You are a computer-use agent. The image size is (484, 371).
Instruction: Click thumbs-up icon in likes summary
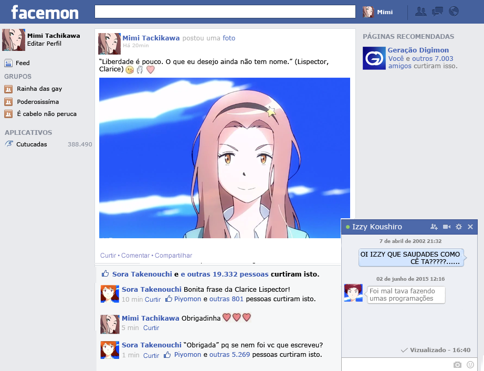coord(106,273)
